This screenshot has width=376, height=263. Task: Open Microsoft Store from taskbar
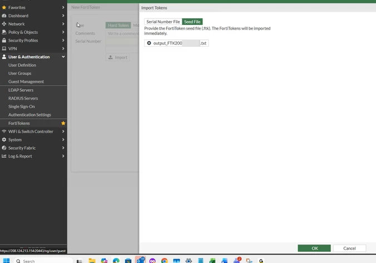[128, 261]
